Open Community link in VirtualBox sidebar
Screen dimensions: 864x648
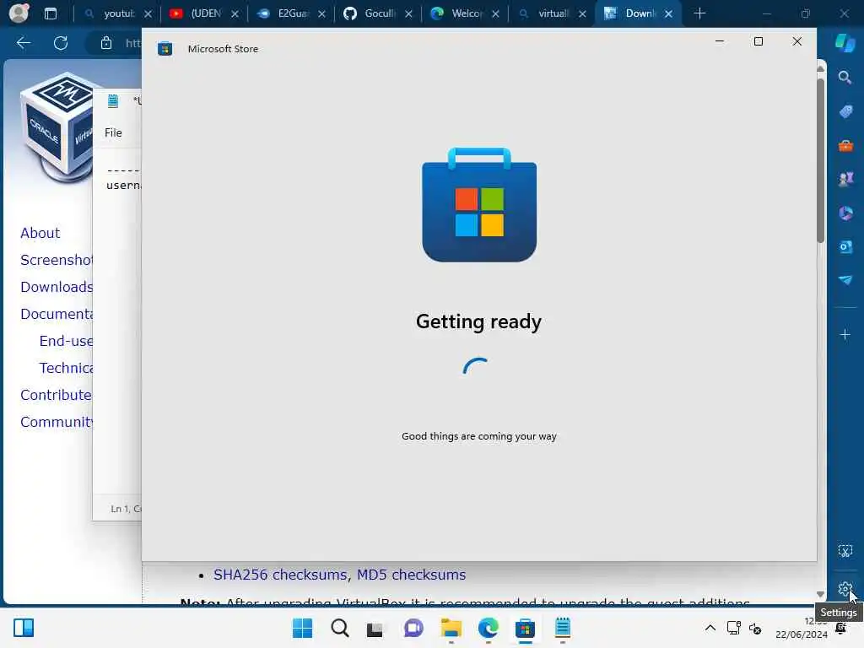[57, 422]
